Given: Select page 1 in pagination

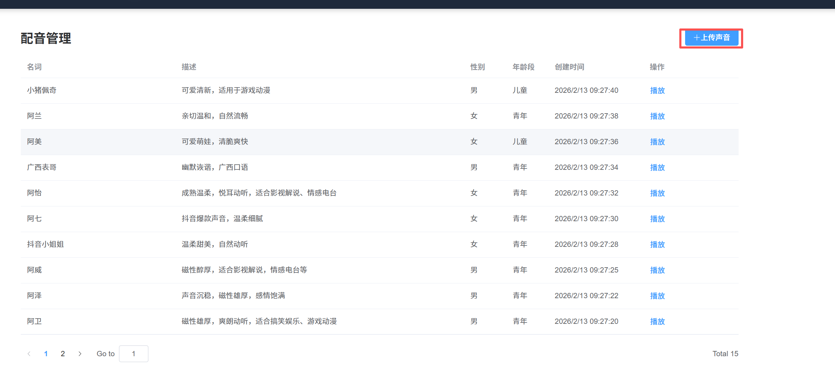Looking at the screenshot, I should 46,354.
